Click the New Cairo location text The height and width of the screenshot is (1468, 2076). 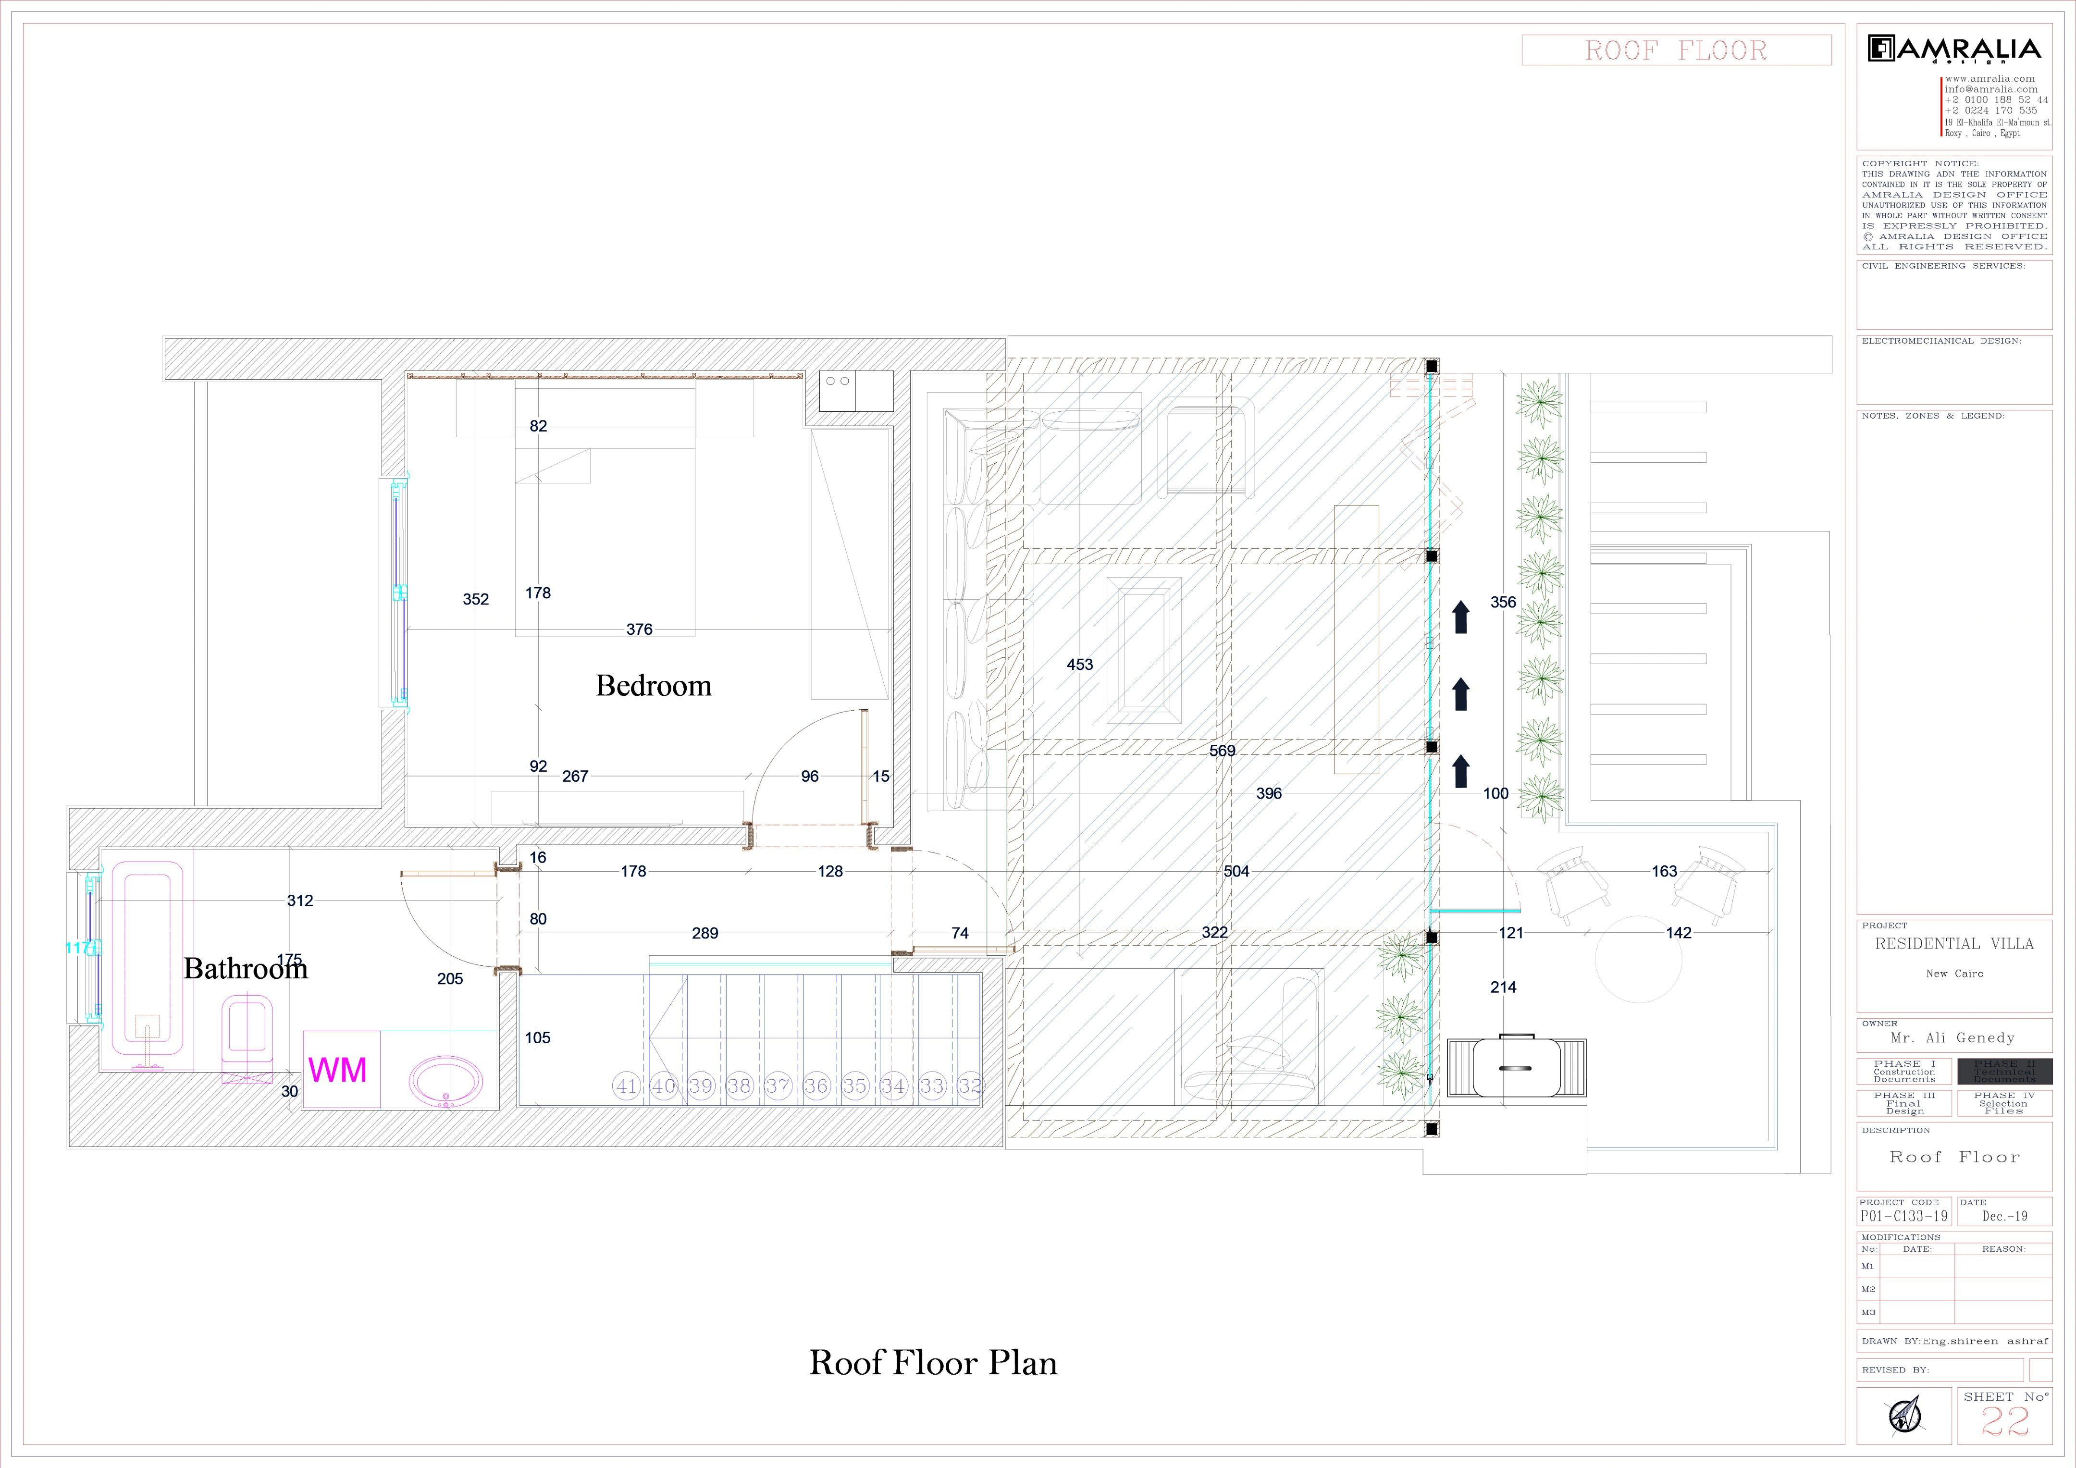point(1954,974)
